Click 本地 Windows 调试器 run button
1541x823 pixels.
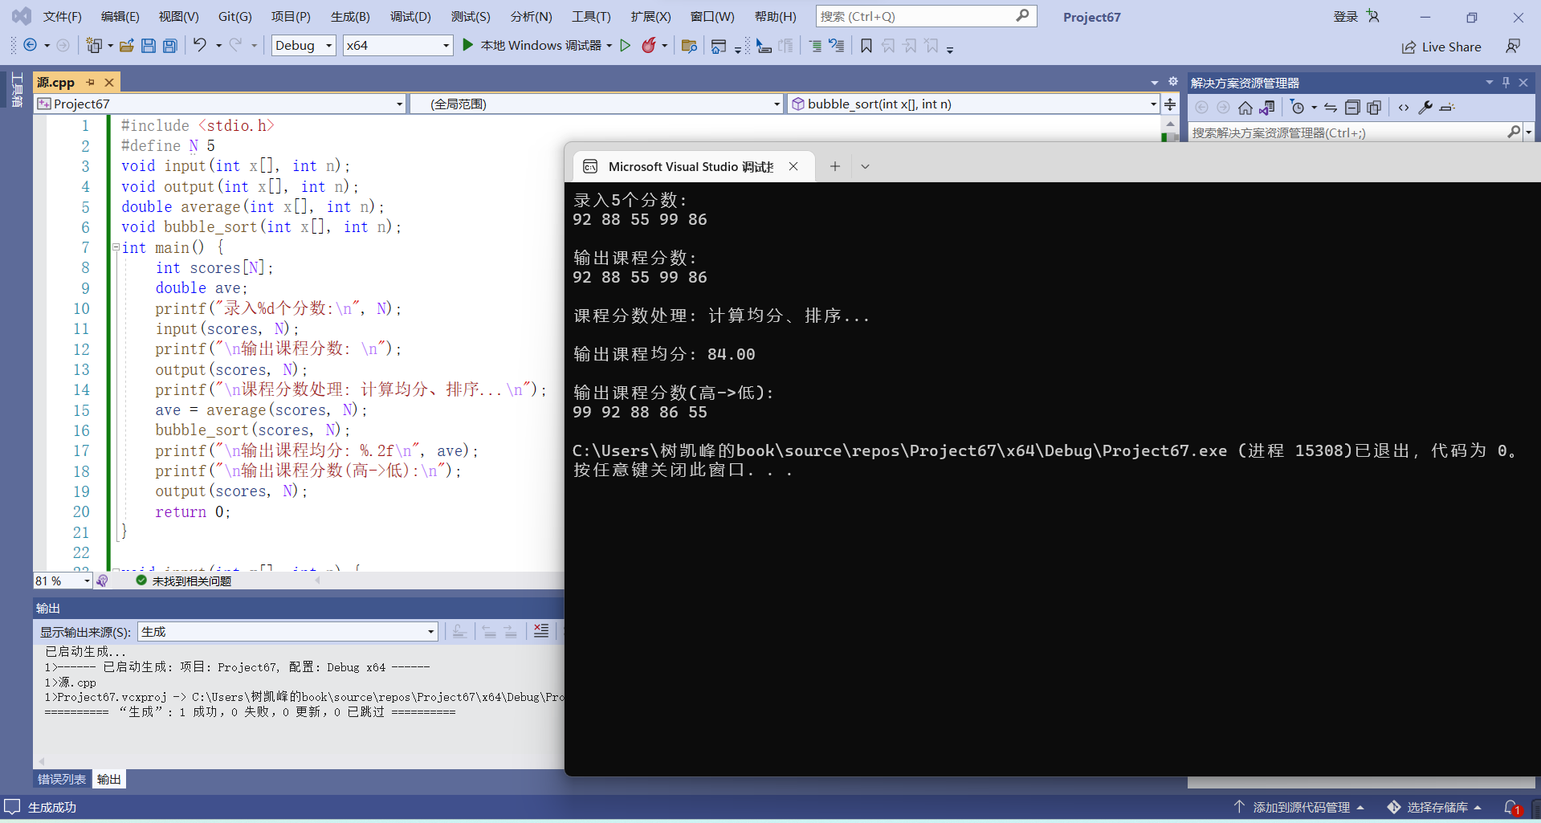[532, 46]
